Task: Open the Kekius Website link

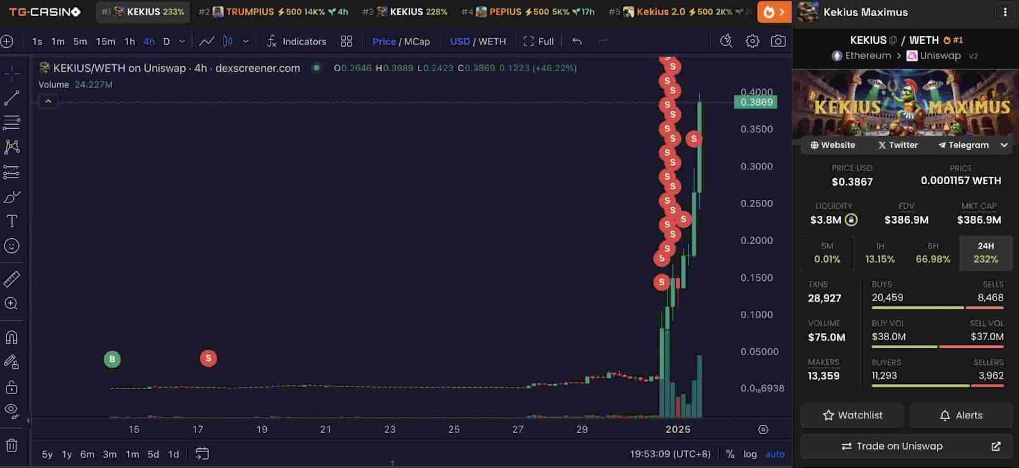Action: [832, 145]
